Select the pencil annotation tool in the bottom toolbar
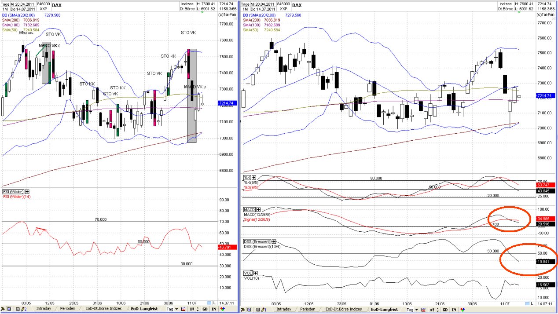The width and height of the screenshot is (558, 314). [22, 309]
